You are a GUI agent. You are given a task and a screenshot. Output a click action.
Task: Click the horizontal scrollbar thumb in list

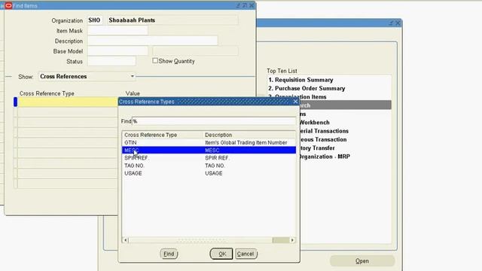[281, 240]
